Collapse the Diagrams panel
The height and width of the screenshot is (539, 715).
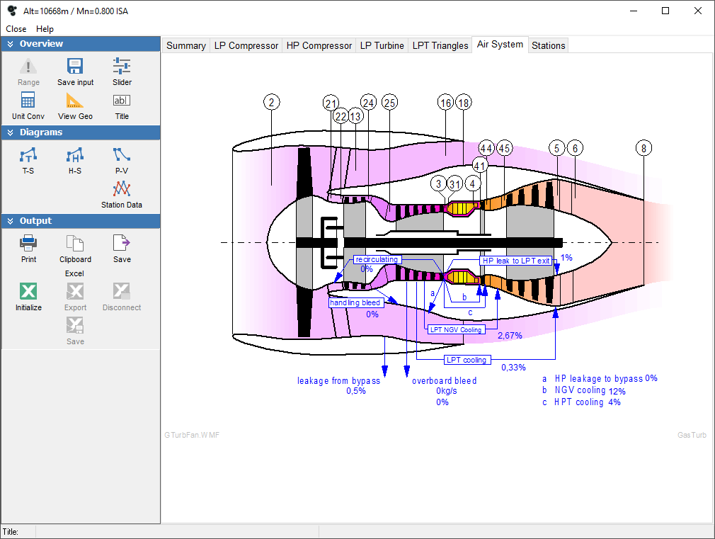point(8,132)
